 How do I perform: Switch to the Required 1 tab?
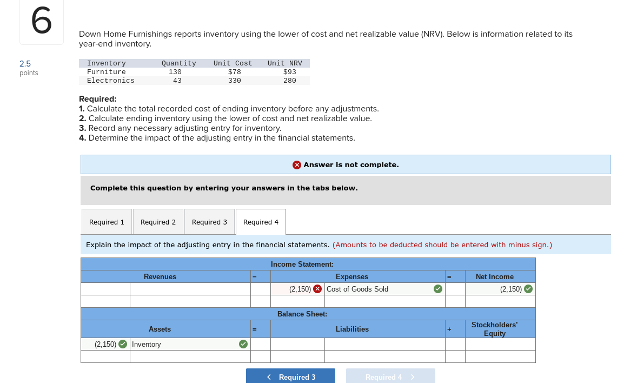pyautogui.click(x=107, y=222)
